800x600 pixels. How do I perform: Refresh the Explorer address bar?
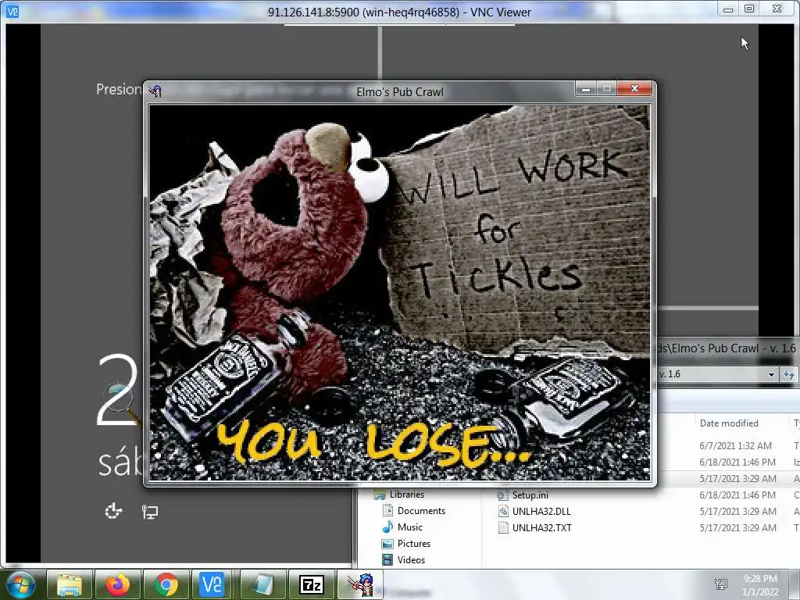[x=789, y=374]
